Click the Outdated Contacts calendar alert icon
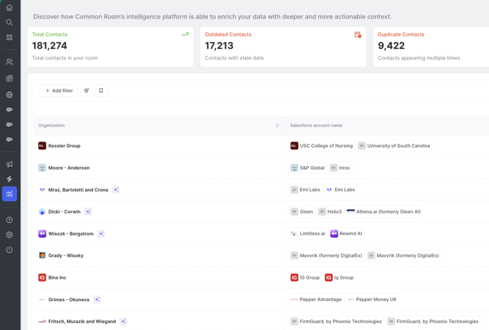489x330 pixels. coord(358,35)
